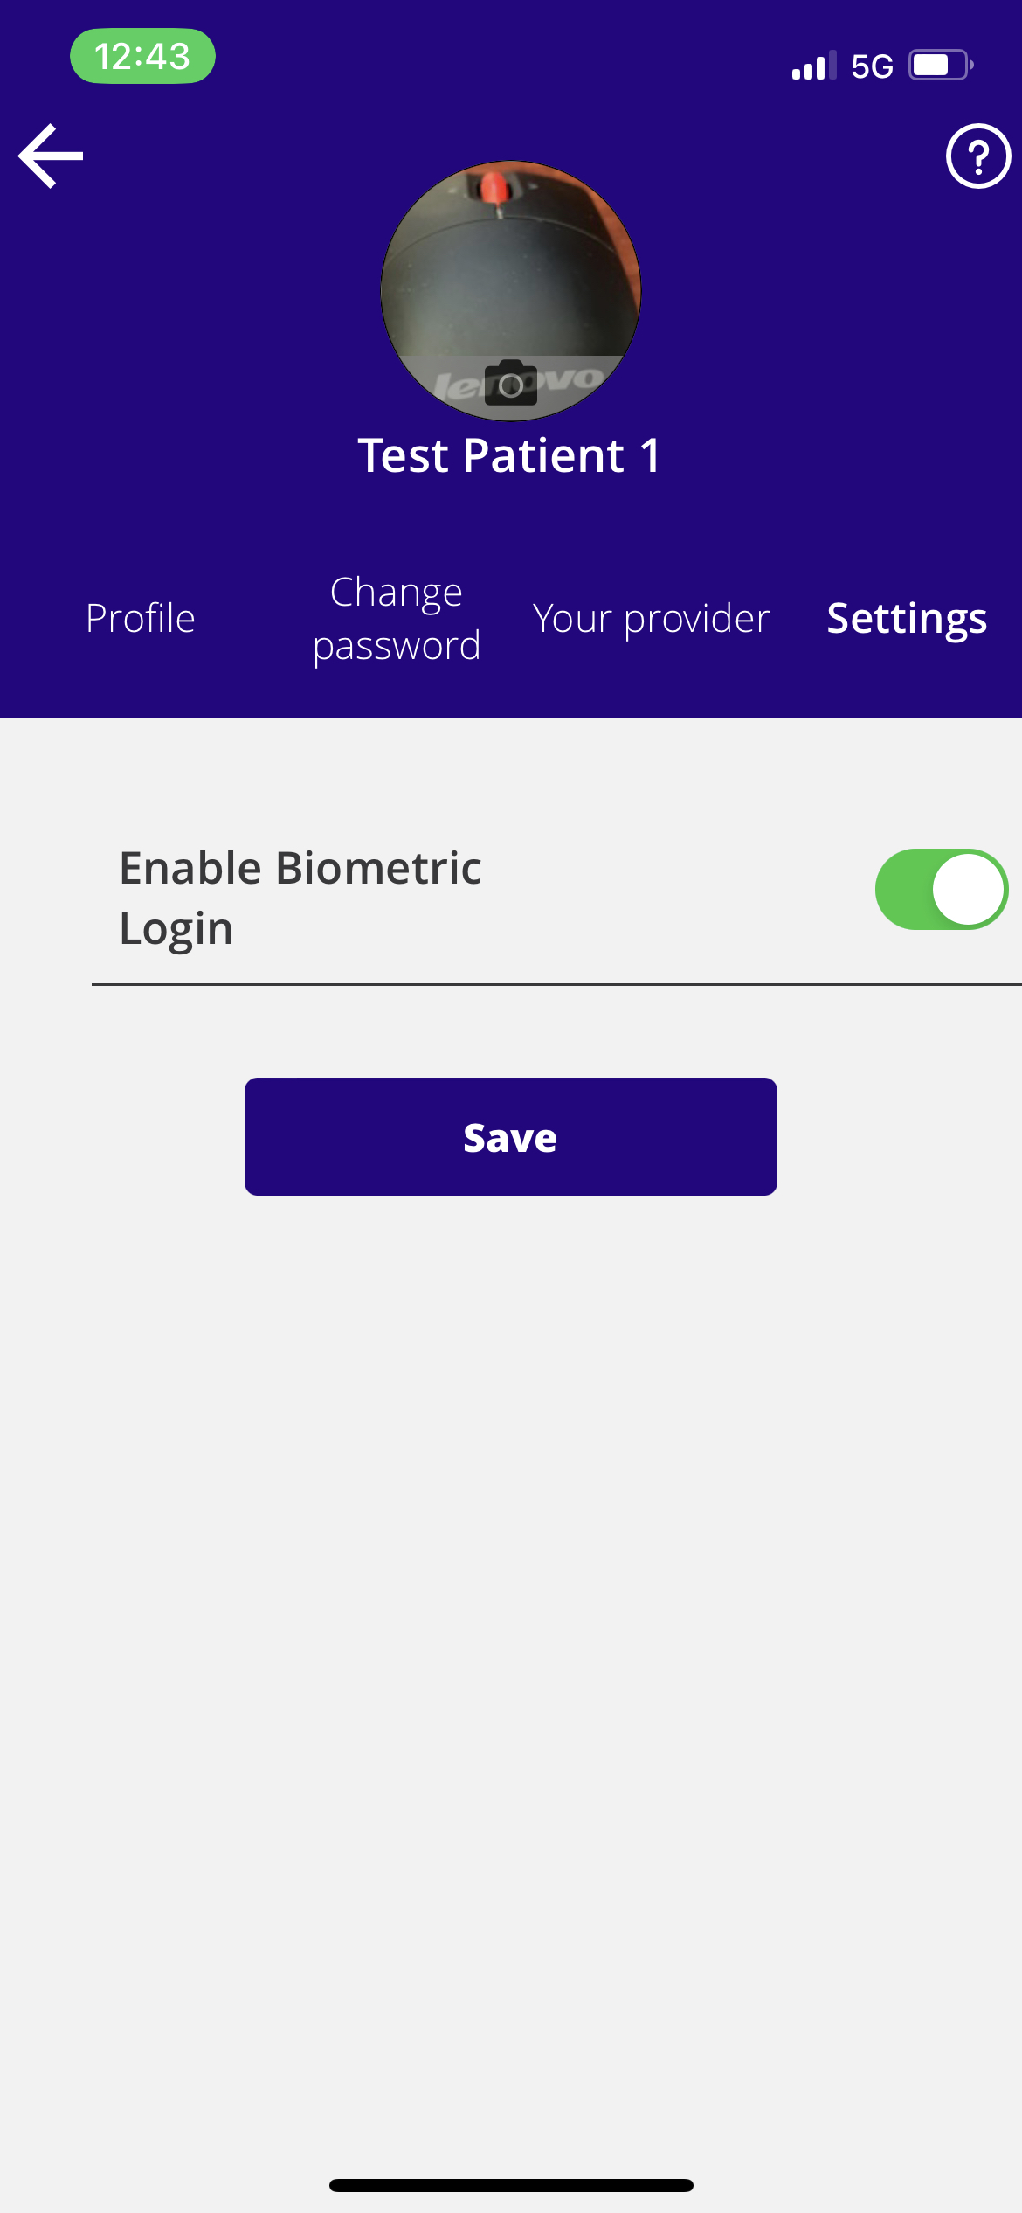Tap the cellular signal bars icon

coord(813,66)
